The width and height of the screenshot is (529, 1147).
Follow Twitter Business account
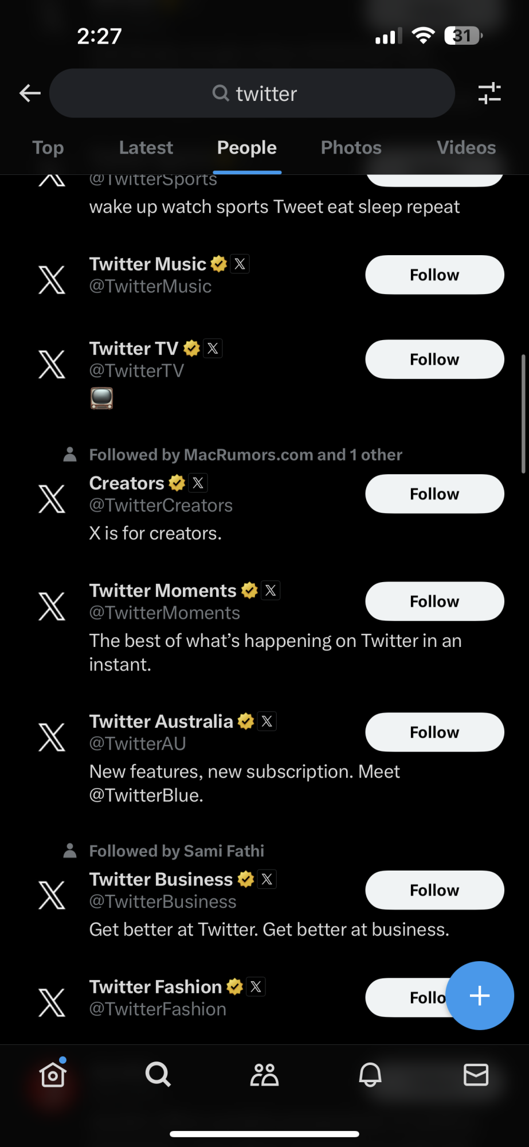point(434,890)
